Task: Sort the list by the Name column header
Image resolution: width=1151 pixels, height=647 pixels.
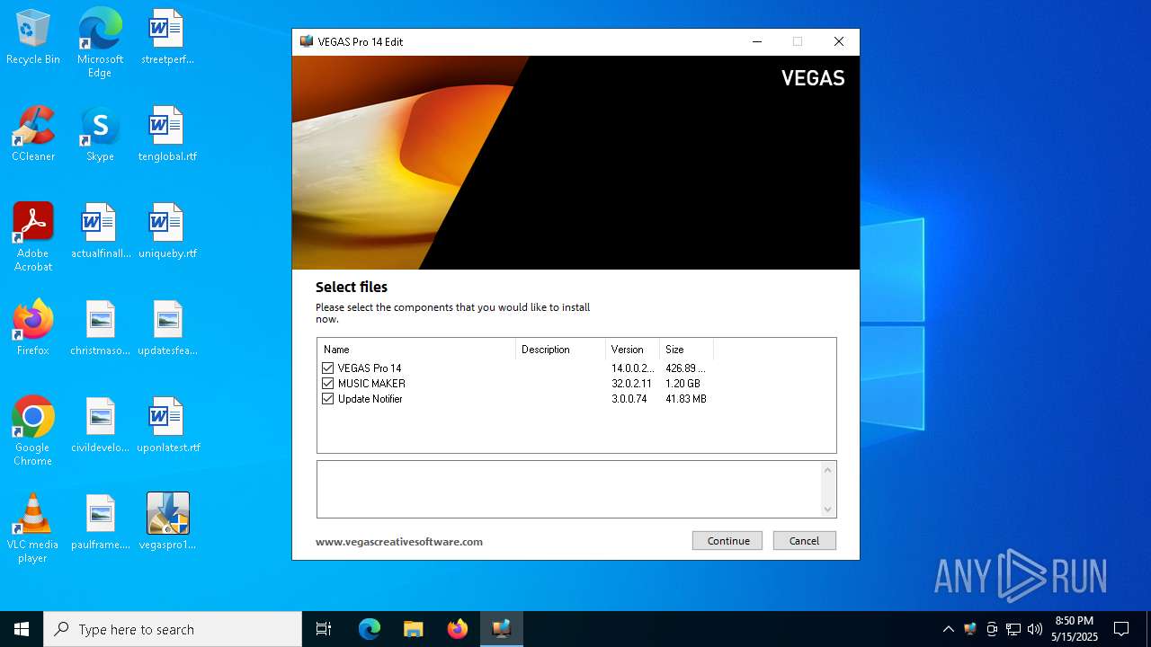Action: click(416, 350)
